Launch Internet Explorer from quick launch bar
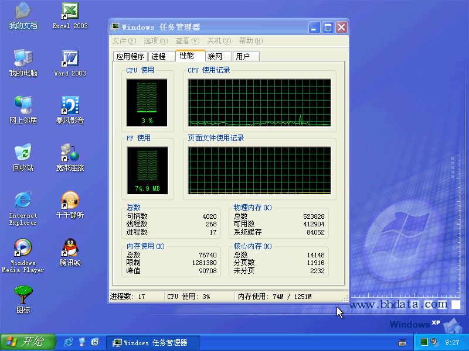The image size is (469, 351). click(x=69, y=342)
